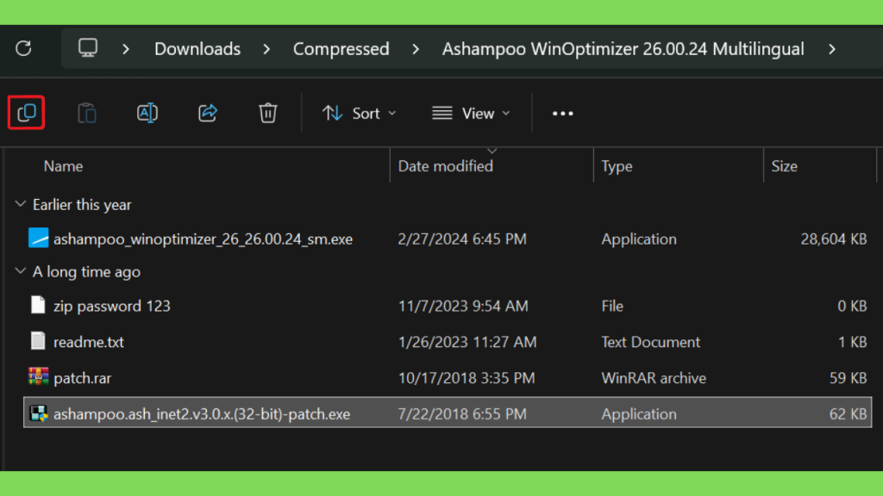The width and height of the screenshot is (883, 496).
Task: Click date 7/22/2018 6:55 PM
Action: [462, 414]
